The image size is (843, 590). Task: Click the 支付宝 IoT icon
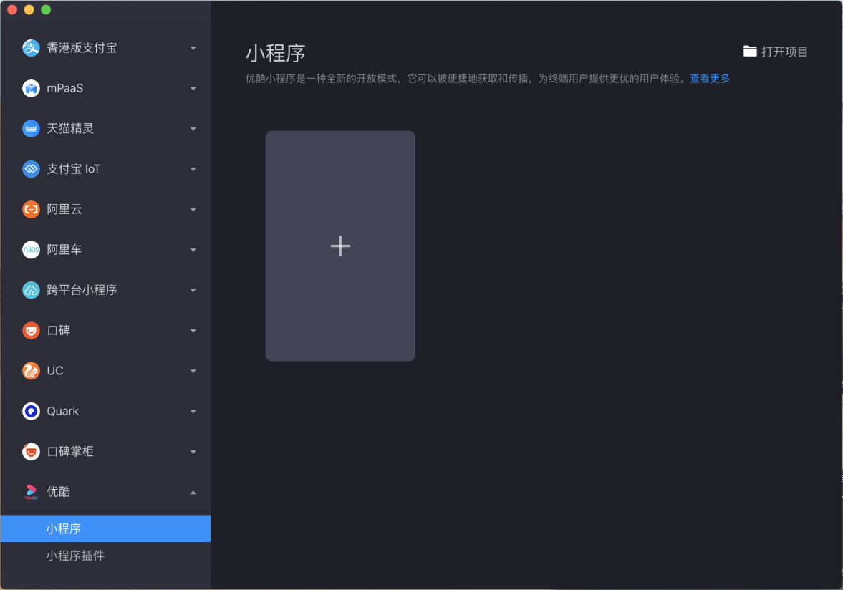(32, 169)
